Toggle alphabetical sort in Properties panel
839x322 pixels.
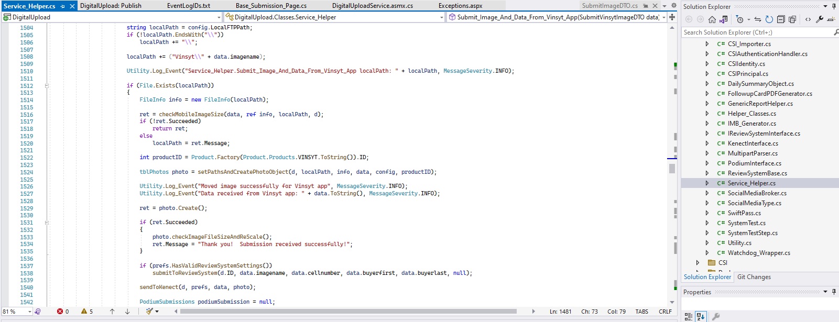pyautogui.click(x=701, y=316)
